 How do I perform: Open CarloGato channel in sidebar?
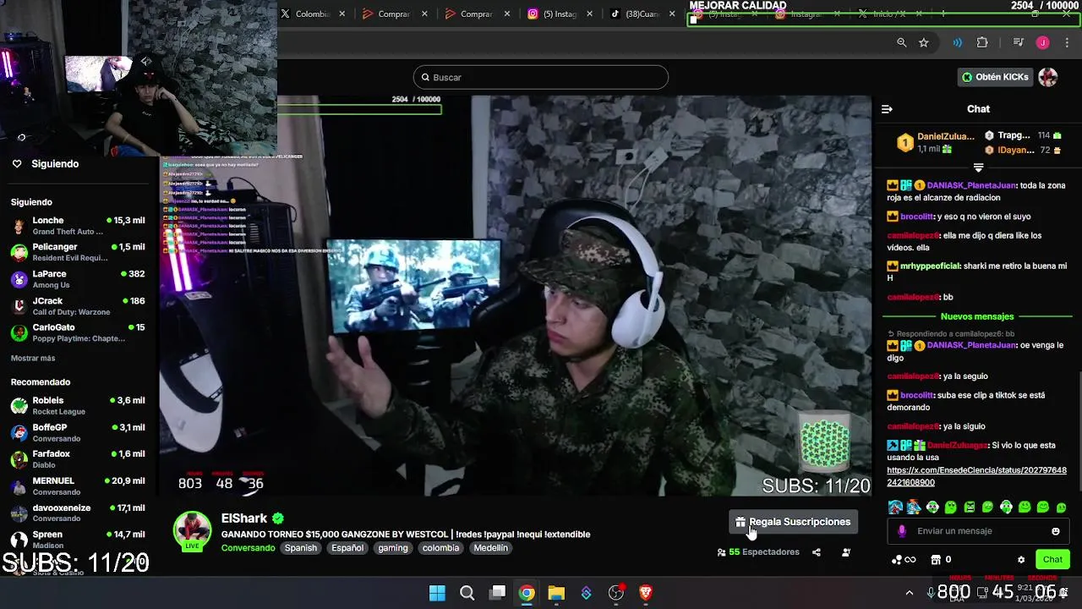click(x=78, y=332)
